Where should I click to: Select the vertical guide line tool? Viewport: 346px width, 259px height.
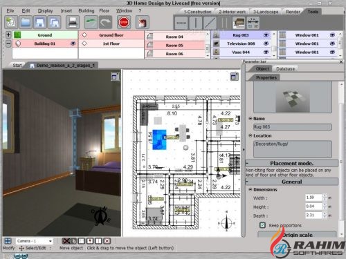click(195, 23)
